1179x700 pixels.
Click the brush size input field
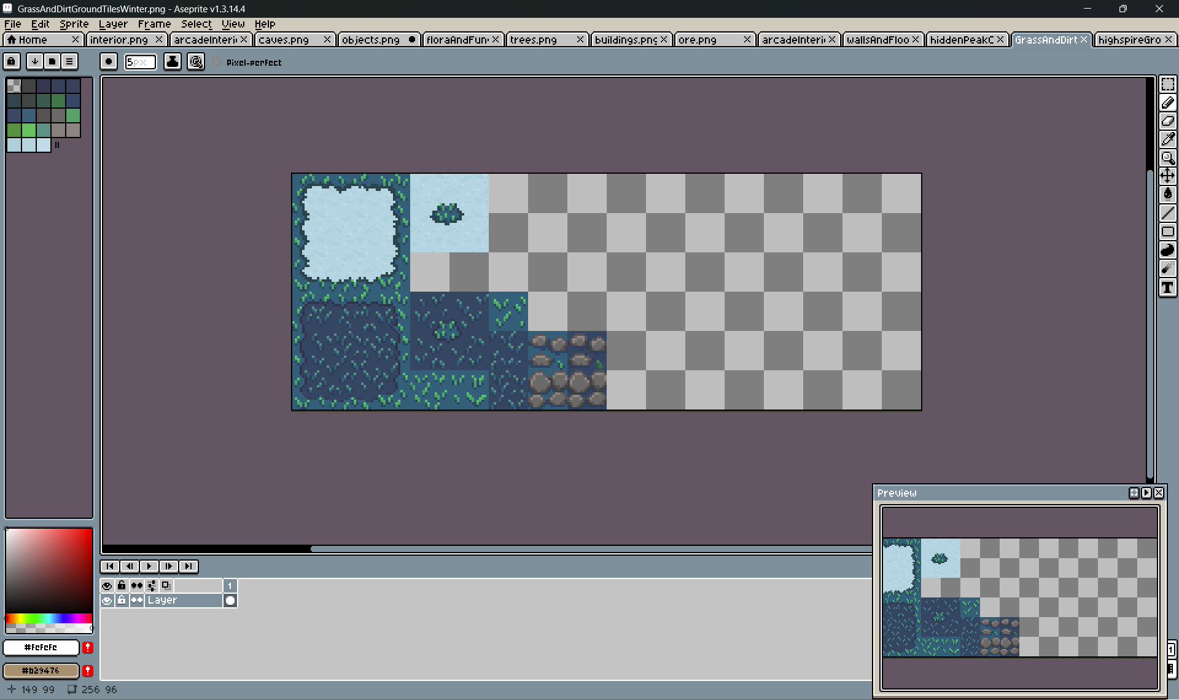[140, 62]
